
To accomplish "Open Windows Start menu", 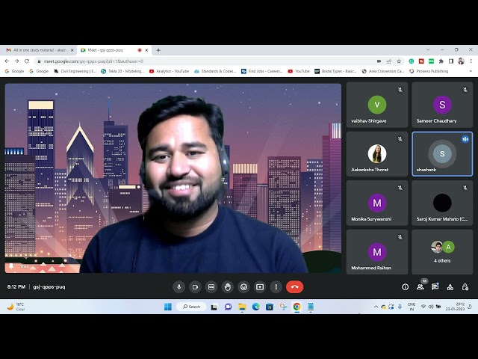I will click(x=168, y=307).
